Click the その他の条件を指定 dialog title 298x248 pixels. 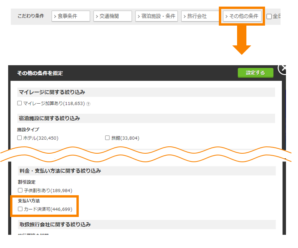pos(40,73)
